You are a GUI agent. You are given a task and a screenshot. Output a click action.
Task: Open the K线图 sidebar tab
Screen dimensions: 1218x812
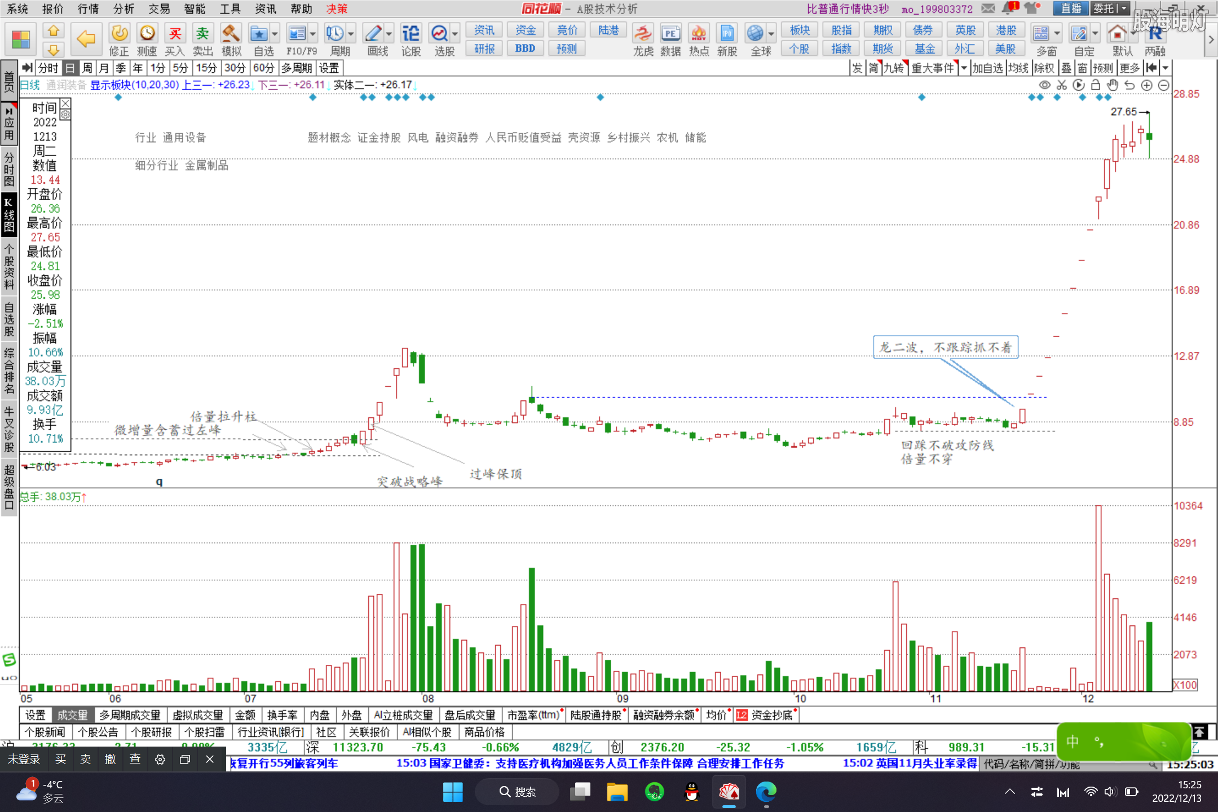click(9, 215)
